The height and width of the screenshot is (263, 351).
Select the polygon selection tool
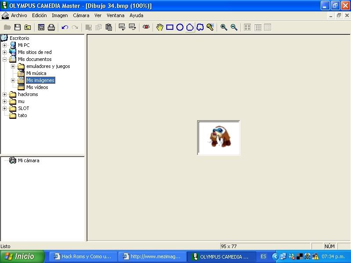point(190,27)
